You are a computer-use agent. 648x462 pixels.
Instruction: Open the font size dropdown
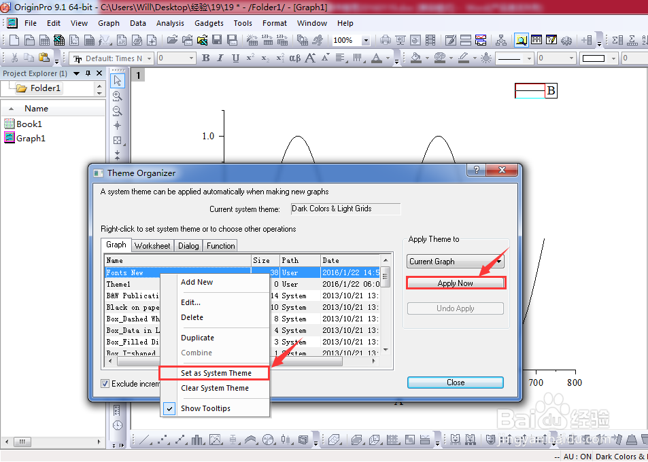[191, 58]
